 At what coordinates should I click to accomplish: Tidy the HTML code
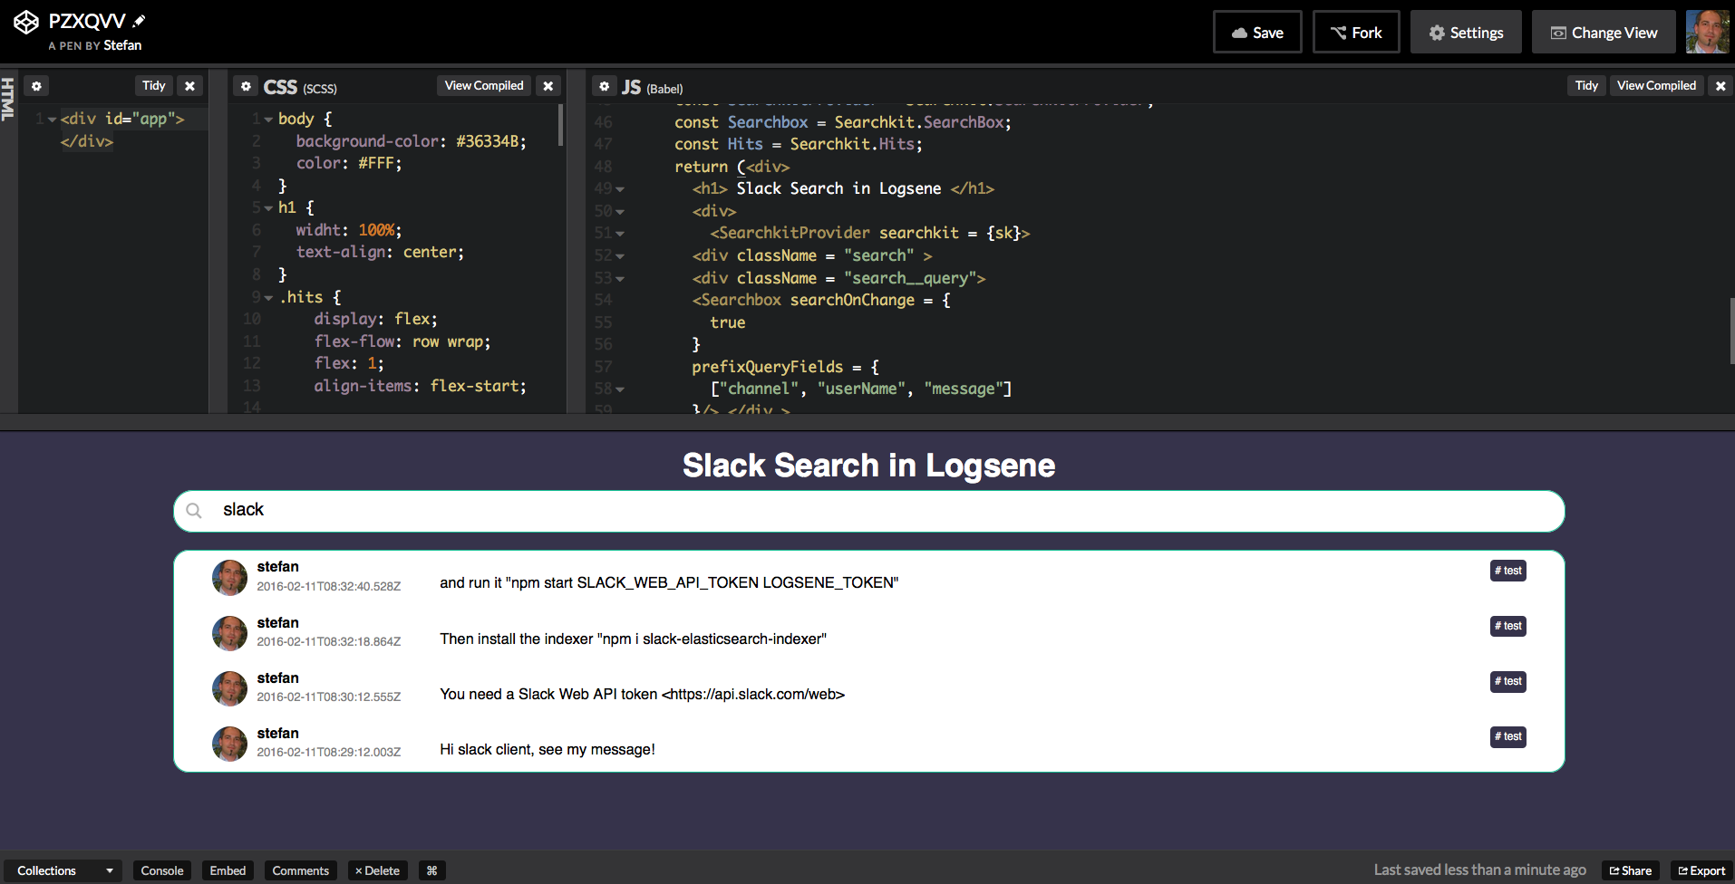pos(154,86)
